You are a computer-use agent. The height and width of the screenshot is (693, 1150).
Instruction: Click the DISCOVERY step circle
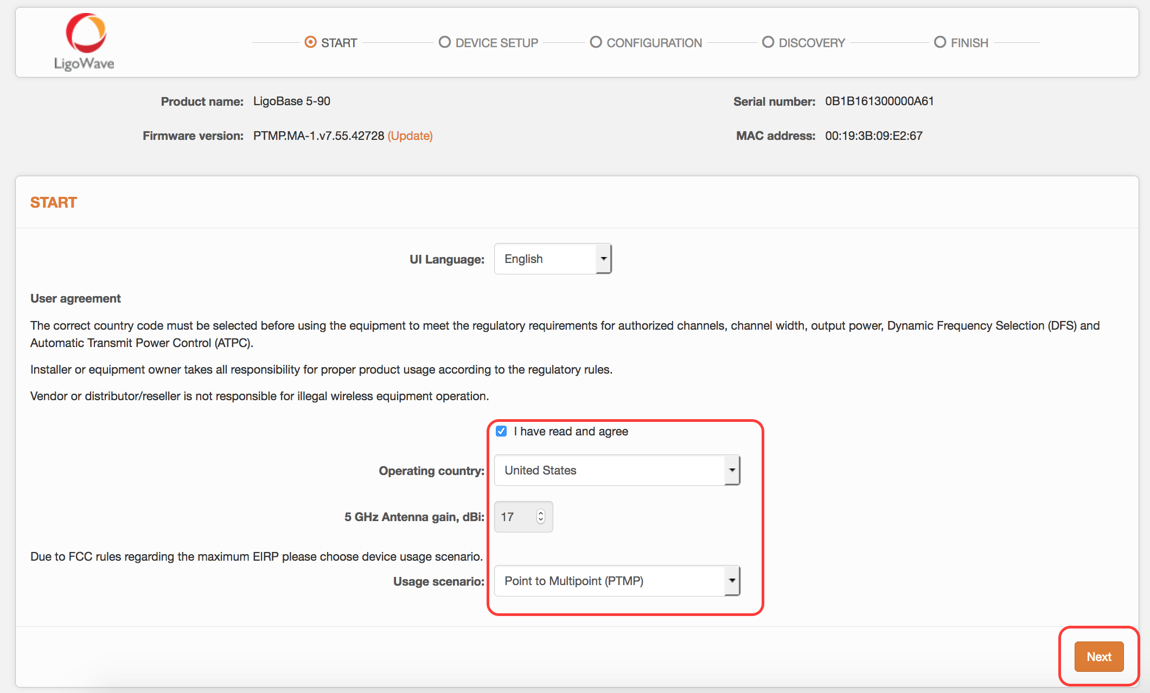pyautogui.click(x=768, y=42)
